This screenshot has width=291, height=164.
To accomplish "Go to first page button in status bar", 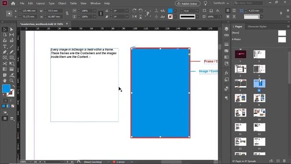I will click(x=35, y=162).
